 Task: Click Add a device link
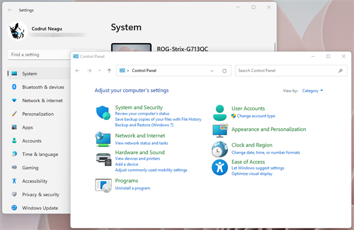click(x=127, y=164)
